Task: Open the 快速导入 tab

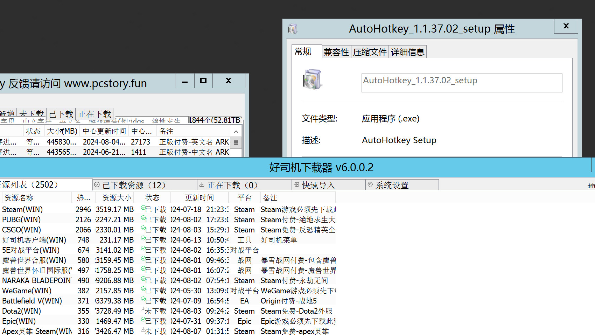Action: pyautogui.click(x=329, y=185)
